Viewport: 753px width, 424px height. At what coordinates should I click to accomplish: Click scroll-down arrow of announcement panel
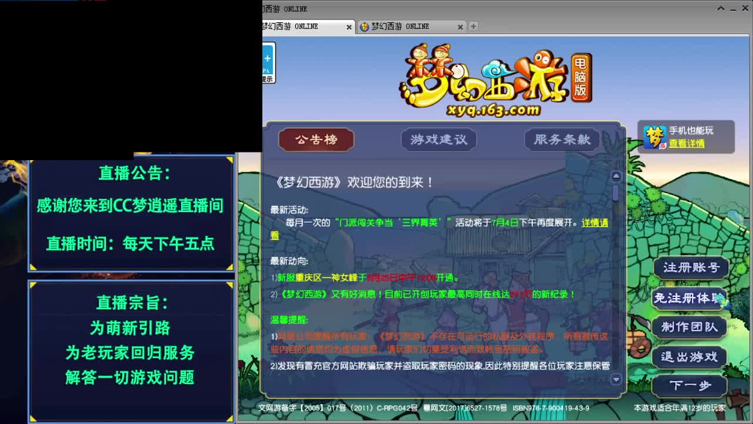[616, 379]
